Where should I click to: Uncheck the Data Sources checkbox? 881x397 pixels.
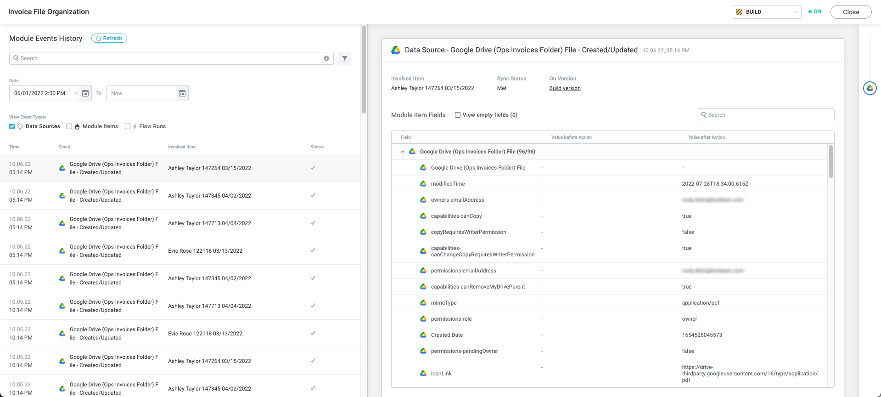[12, 126]
